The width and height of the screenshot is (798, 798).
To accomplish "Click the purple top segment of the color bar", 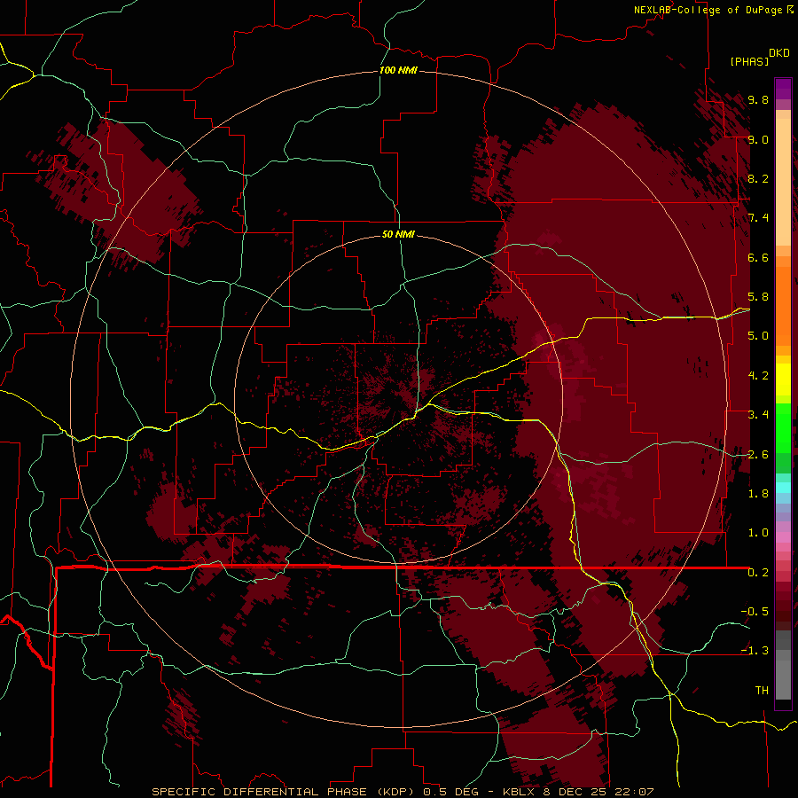I will click(x=783, y=89).
